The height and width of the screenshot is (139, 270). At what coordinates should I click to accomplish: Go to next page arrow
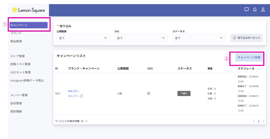(264, 121)
